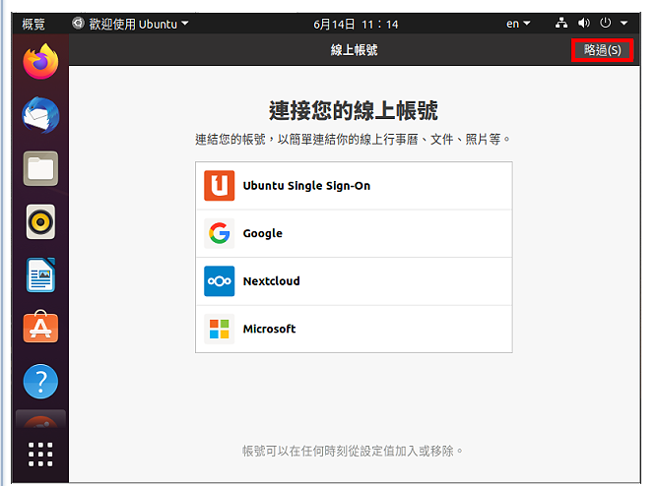Open the Files manager dock icon
Image resolution: width=657 pixels, height=486 pixels.
pos(40,168)
